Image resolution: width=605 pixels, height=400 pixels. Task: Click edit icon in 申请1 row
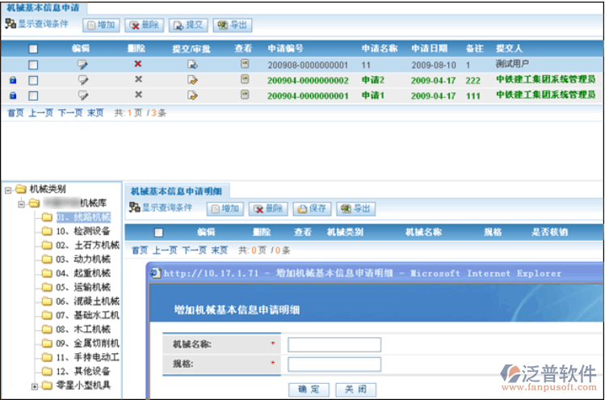pyautogui.click(x=82, y=95)
